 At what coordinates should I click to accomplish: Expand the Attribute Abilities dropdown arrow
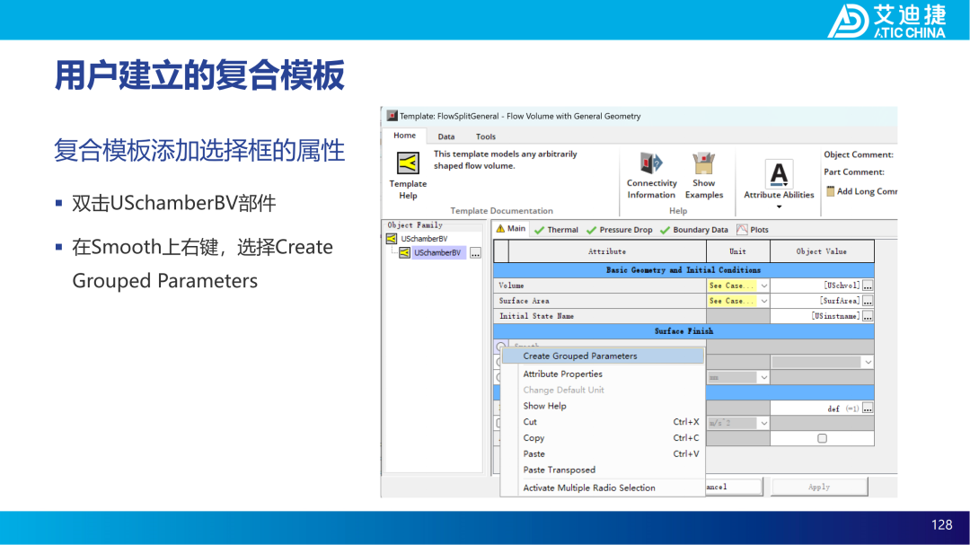779,207
